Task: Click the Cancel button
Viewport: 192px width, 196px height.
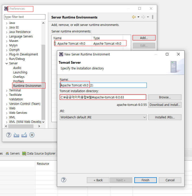Action: coord(170,180)
